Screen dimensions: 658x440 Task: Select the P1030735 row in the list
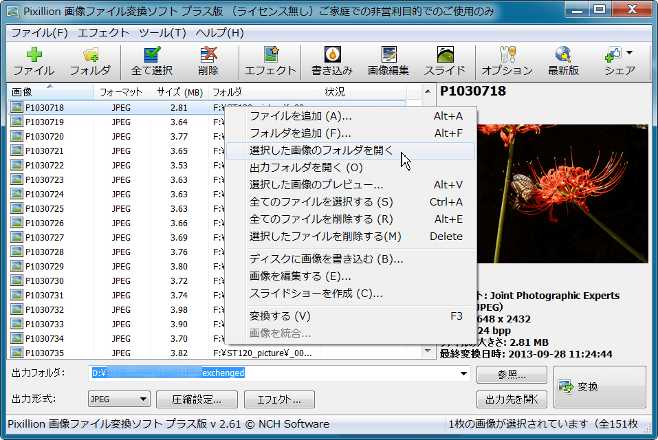tap(207, 353)
